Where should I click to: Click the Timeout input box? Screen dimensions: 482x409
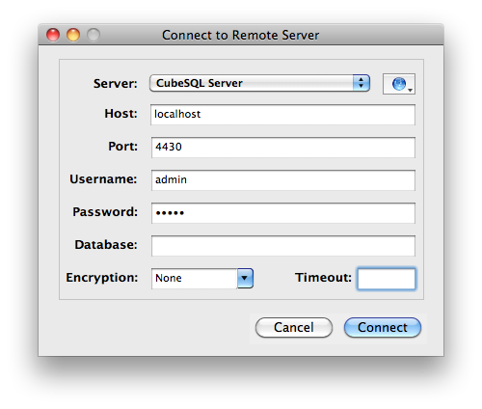(x=387, y=279)
